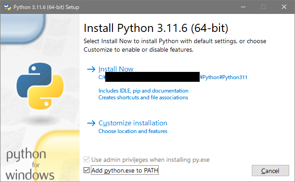
Task: Click the Cancel button
Action: (x=270, y=170)
